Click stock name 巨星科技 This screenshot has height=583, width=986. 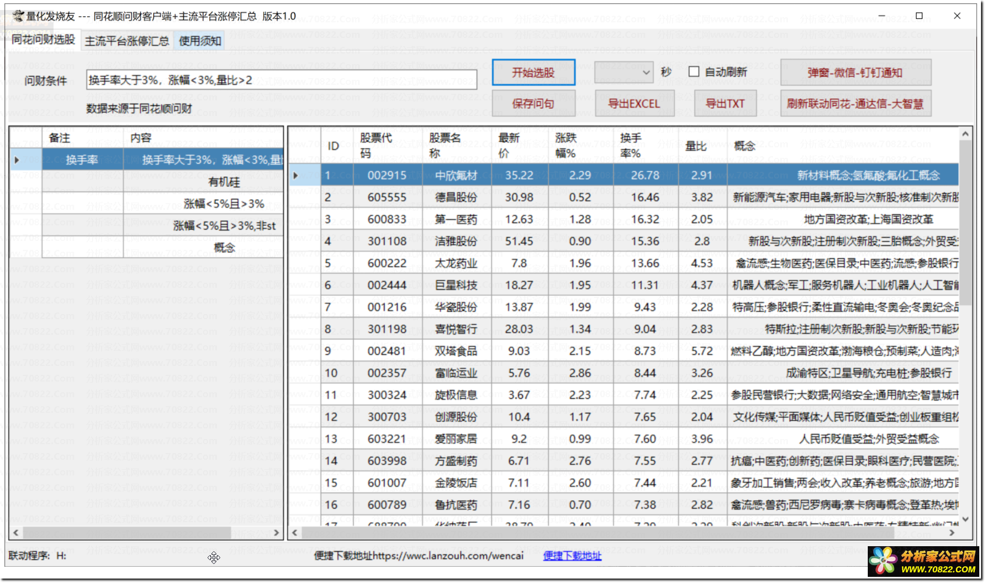(x=456, y=285)
